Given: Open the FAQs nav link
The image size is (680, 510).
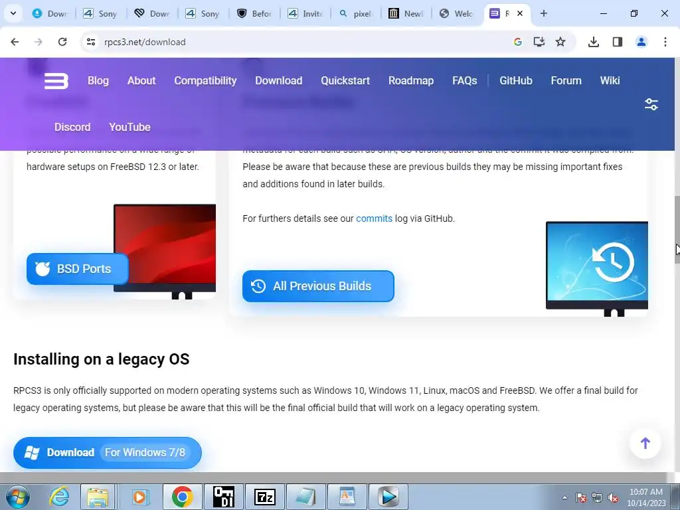Looking at the screenshot, I should point(464,80).
